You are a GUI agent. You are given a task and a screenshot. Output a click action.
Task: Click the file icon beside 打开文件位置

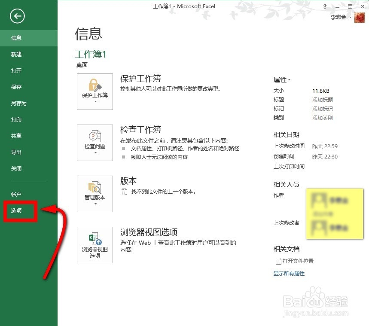(x=278, y=261)
